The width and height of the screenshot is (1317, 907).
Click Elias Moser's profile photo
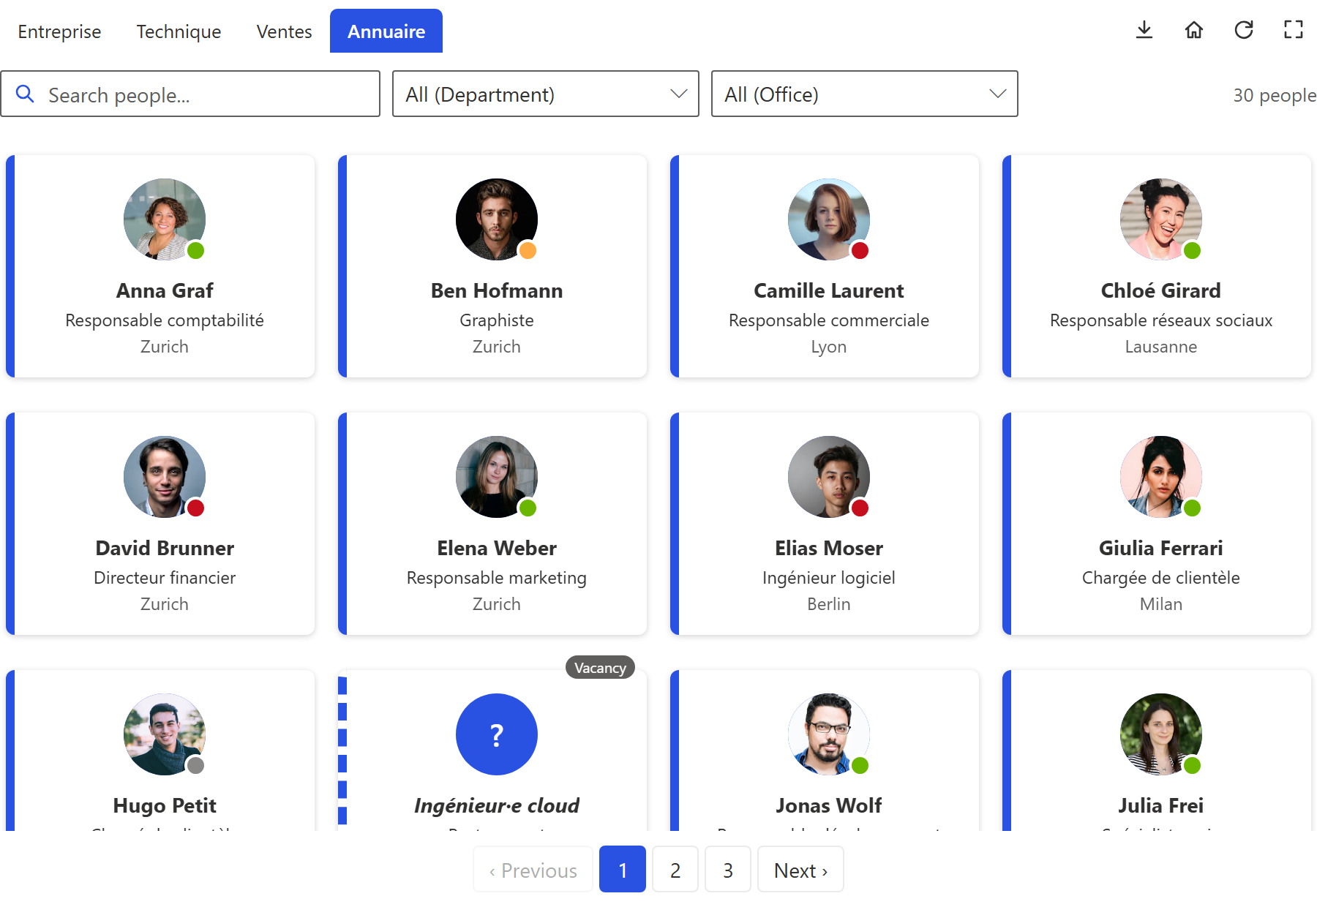(x=829, y=477)
